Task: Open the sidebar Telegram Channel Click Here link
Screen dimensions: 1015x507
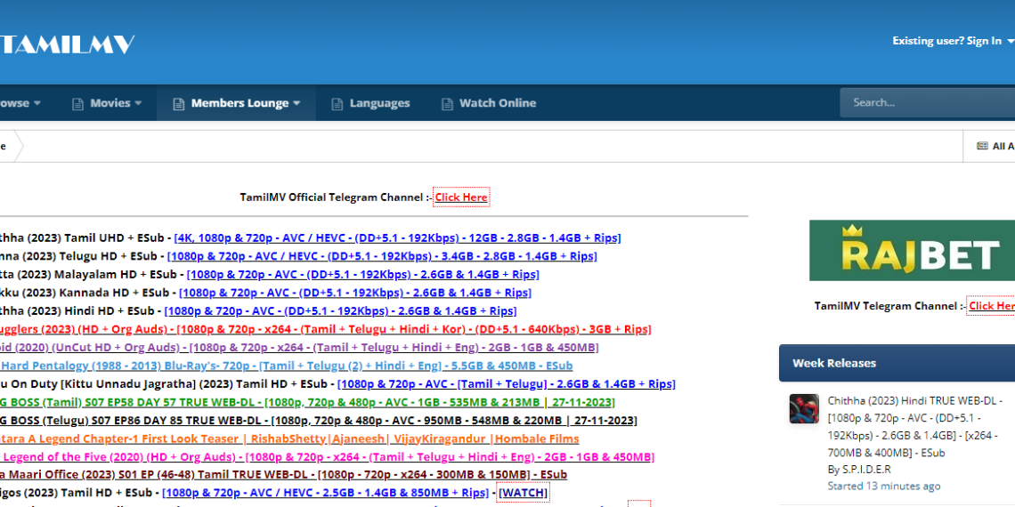Action: click(991, 306)
